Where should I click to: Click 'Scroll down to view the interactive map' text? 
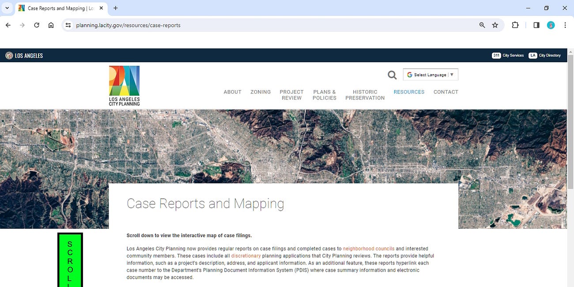click(x=189, y=235)
